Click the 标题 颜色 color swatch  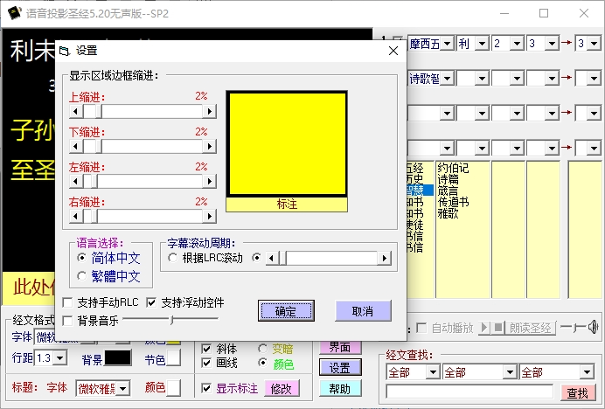click(x=173, y=388)
